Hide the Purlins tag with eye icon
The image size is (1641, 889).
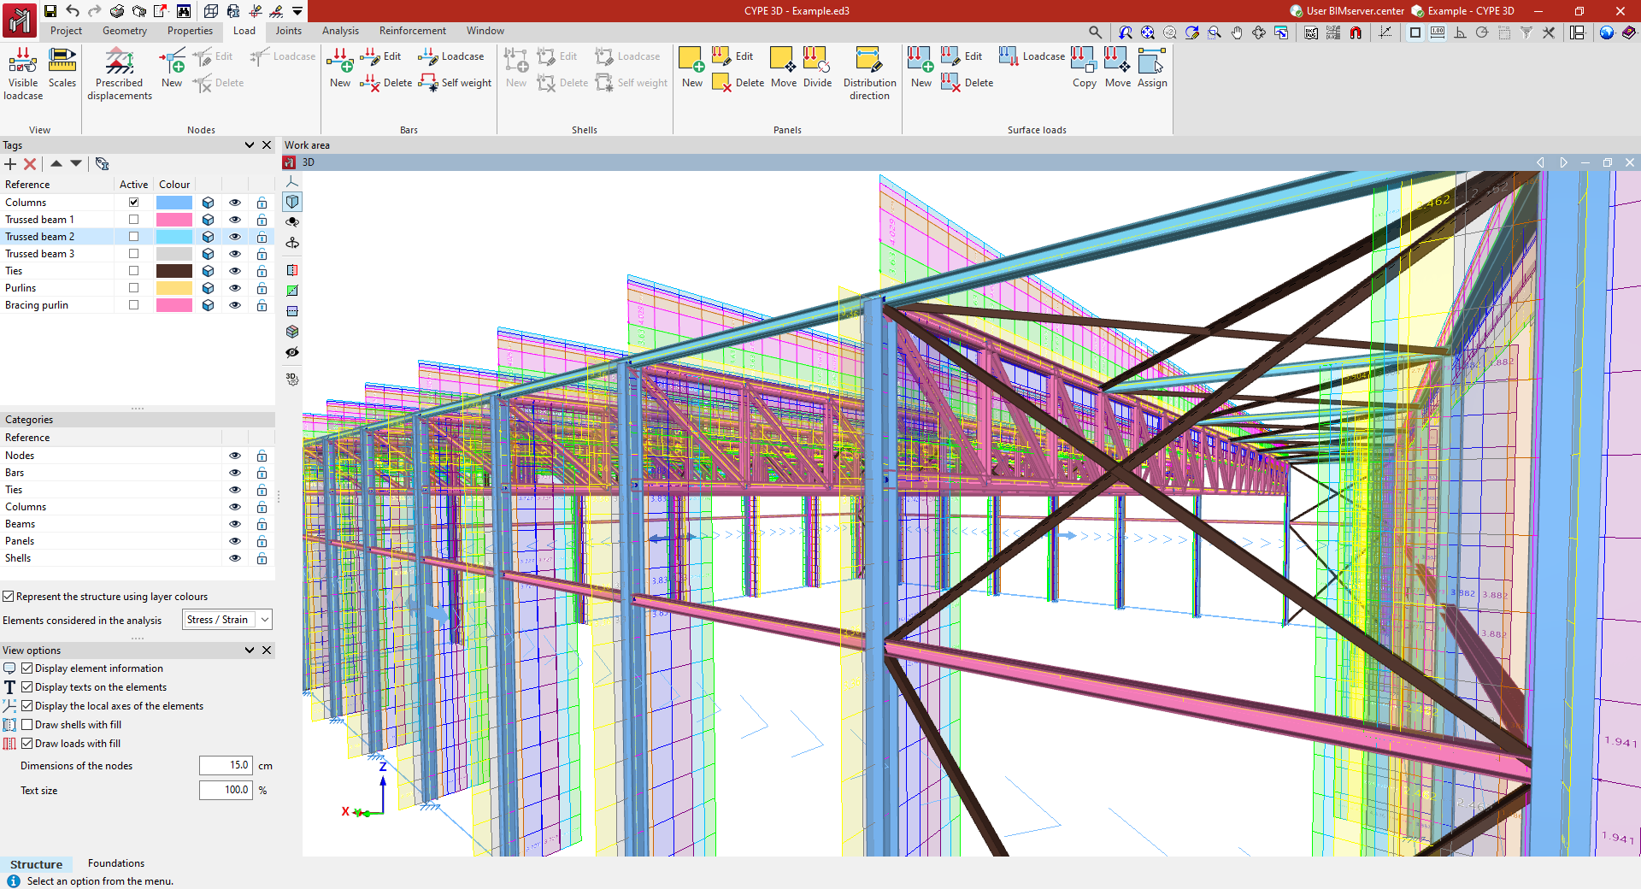(x=235, y=288)
